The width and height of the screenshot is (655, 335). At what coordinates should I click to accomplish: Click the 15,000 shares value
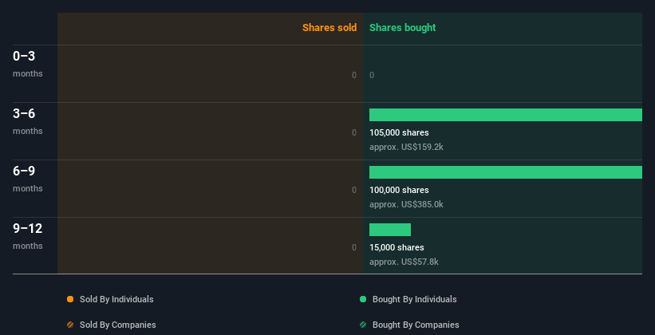pyautogui.click(x=397, y=247)
